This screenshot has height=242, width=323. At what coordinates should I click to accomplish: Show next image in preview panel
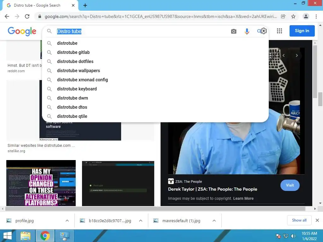297,55
